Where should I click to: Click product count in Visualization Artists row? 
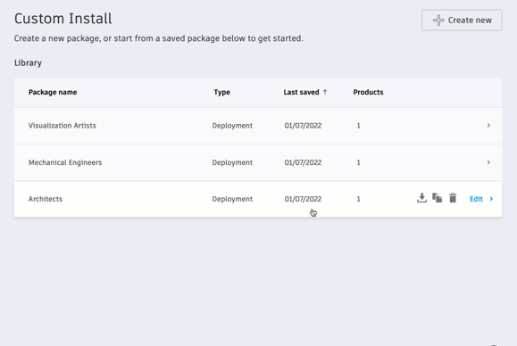point(358,126)
